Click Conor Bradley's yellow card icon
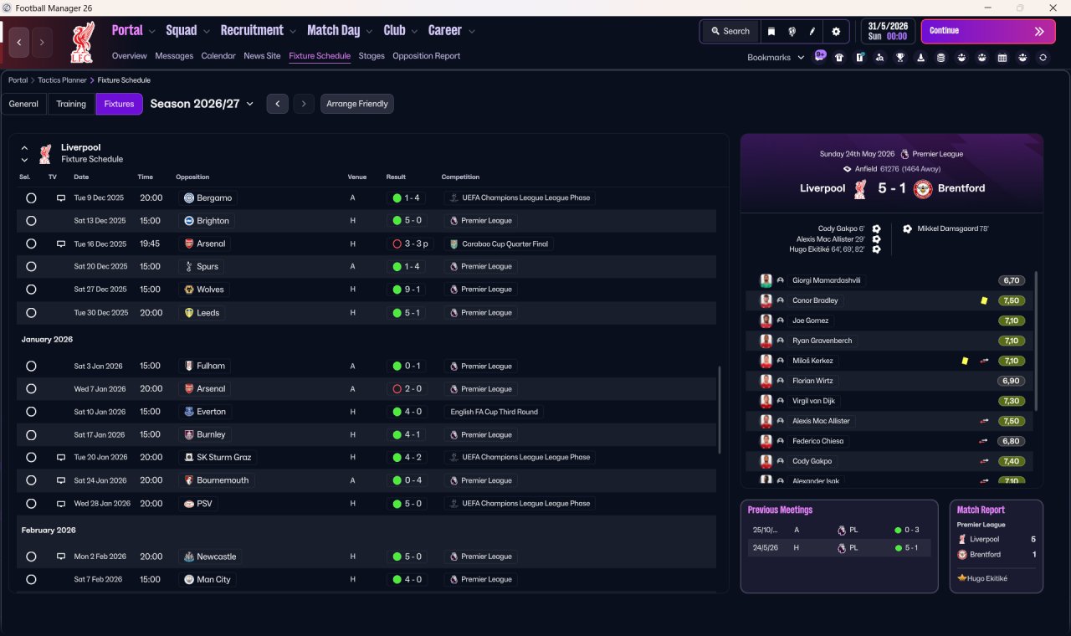 984,300
